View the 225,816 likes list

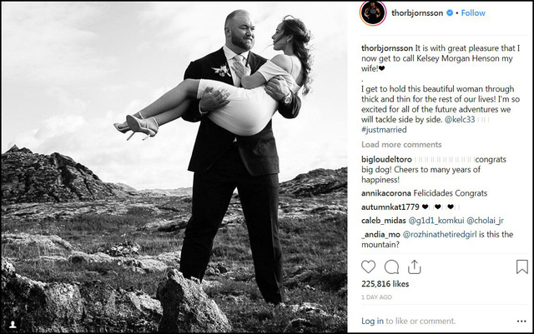385,284
